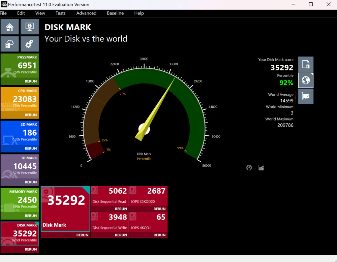Click the yellow gauge needle
337x262 pixels.
(155, 109)
